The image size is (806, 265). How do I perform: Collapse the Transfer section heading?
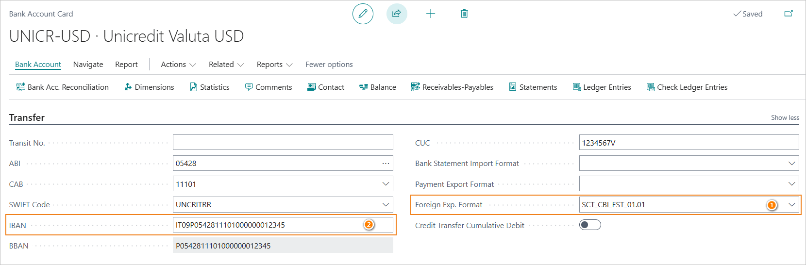[27, 117]
